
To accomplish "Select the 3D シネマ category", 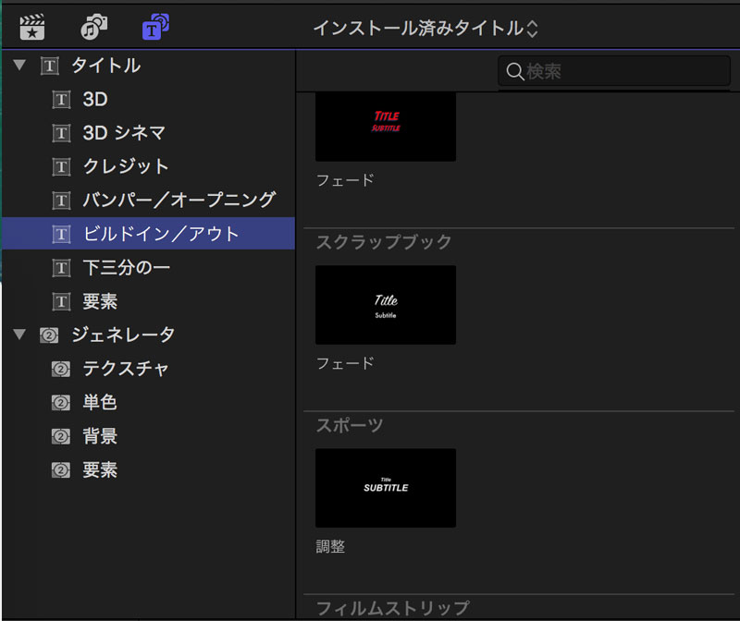I will (x=124, y=133).
